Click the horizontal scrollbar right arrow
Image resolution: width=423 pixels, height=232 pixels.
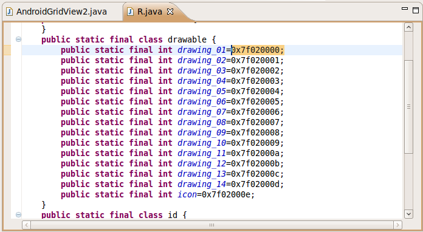(397, 225)
